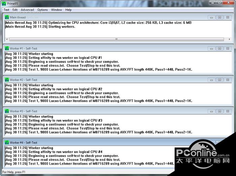
Task: Click the Worker #3 window icon
Action: pyautogui.click(x=7, y=111)
